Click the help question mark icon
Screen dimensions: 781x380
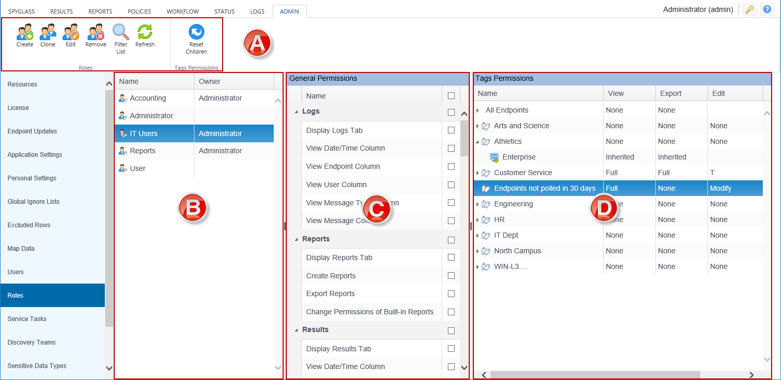tap(767, 9)
